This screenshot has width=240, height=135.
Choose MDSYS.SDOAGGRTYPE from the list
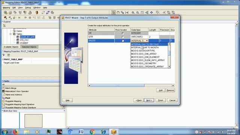tap(149, 51)
